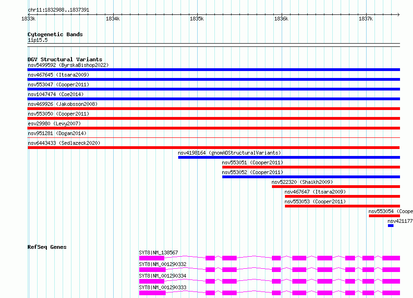
Task: Click the nsv5499592 (ByrskaBishop2022) label
Action: click(68, 65)
